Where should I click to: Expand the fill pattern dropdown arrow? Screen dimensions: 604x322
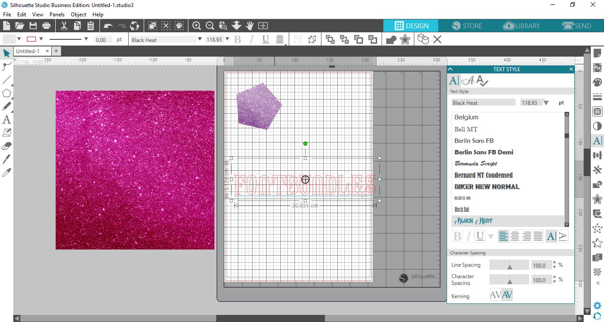tap(19, 39)
